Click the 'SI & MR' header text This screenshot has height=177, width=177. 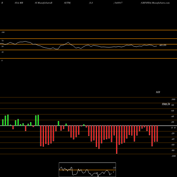[x=19, y=3]
